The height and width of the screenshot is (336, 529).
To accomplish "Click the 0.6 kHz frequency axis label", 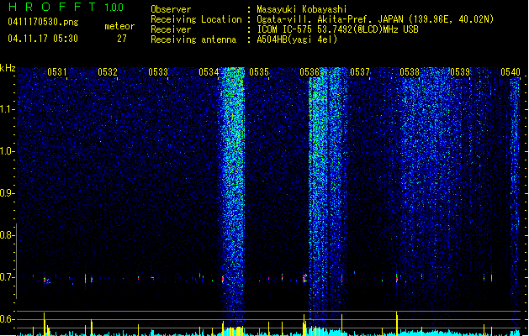I will coord(7,319).
